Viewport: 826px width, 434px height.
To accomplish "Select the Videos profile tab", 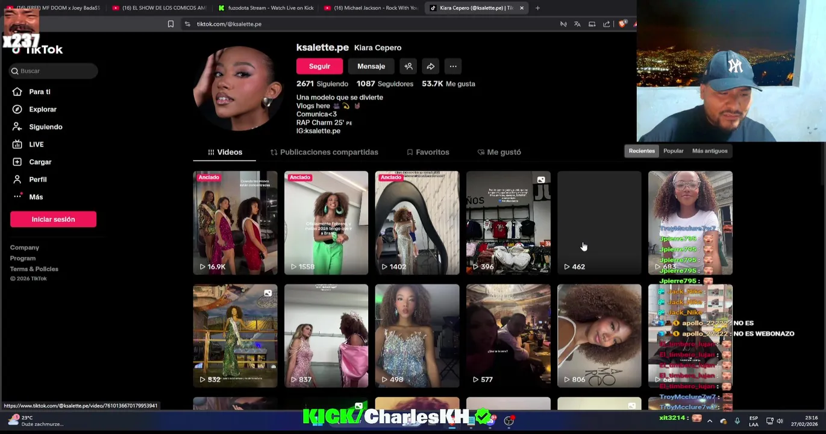I will coord(225,152).
